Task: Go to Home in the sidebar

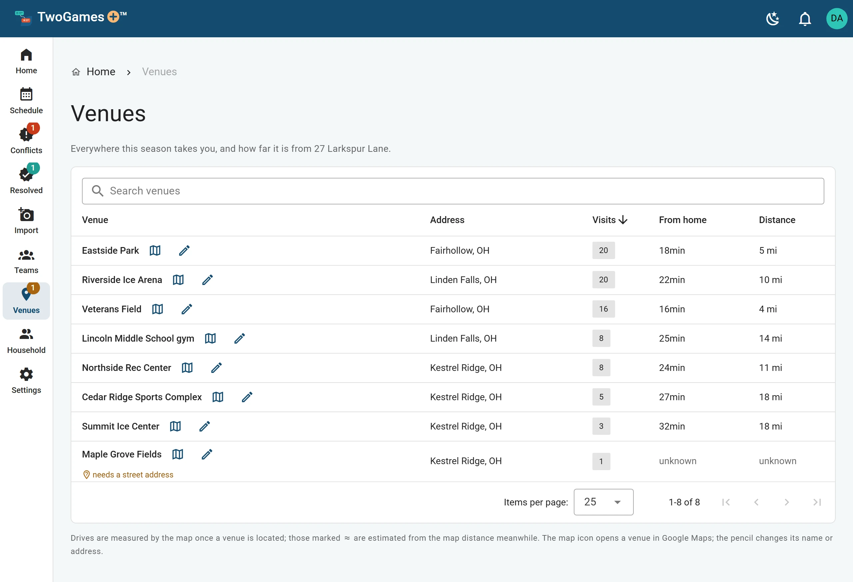Action: pos(26,61)
